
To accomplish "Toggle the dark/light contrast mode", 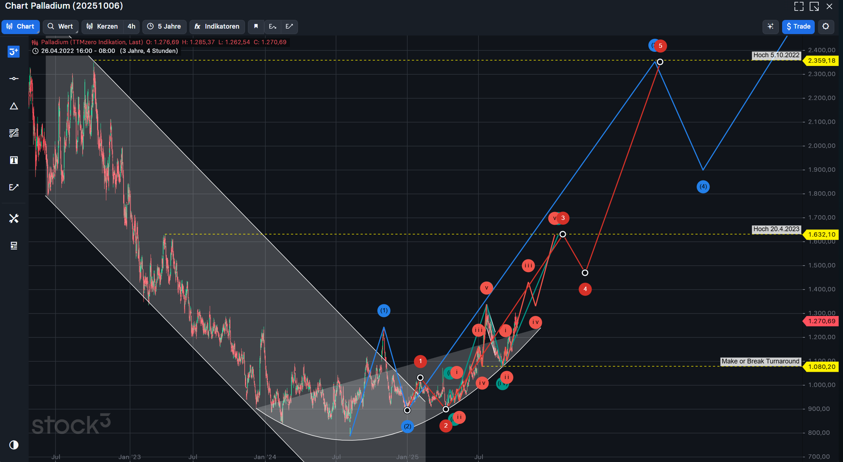I will click(14, 445).
